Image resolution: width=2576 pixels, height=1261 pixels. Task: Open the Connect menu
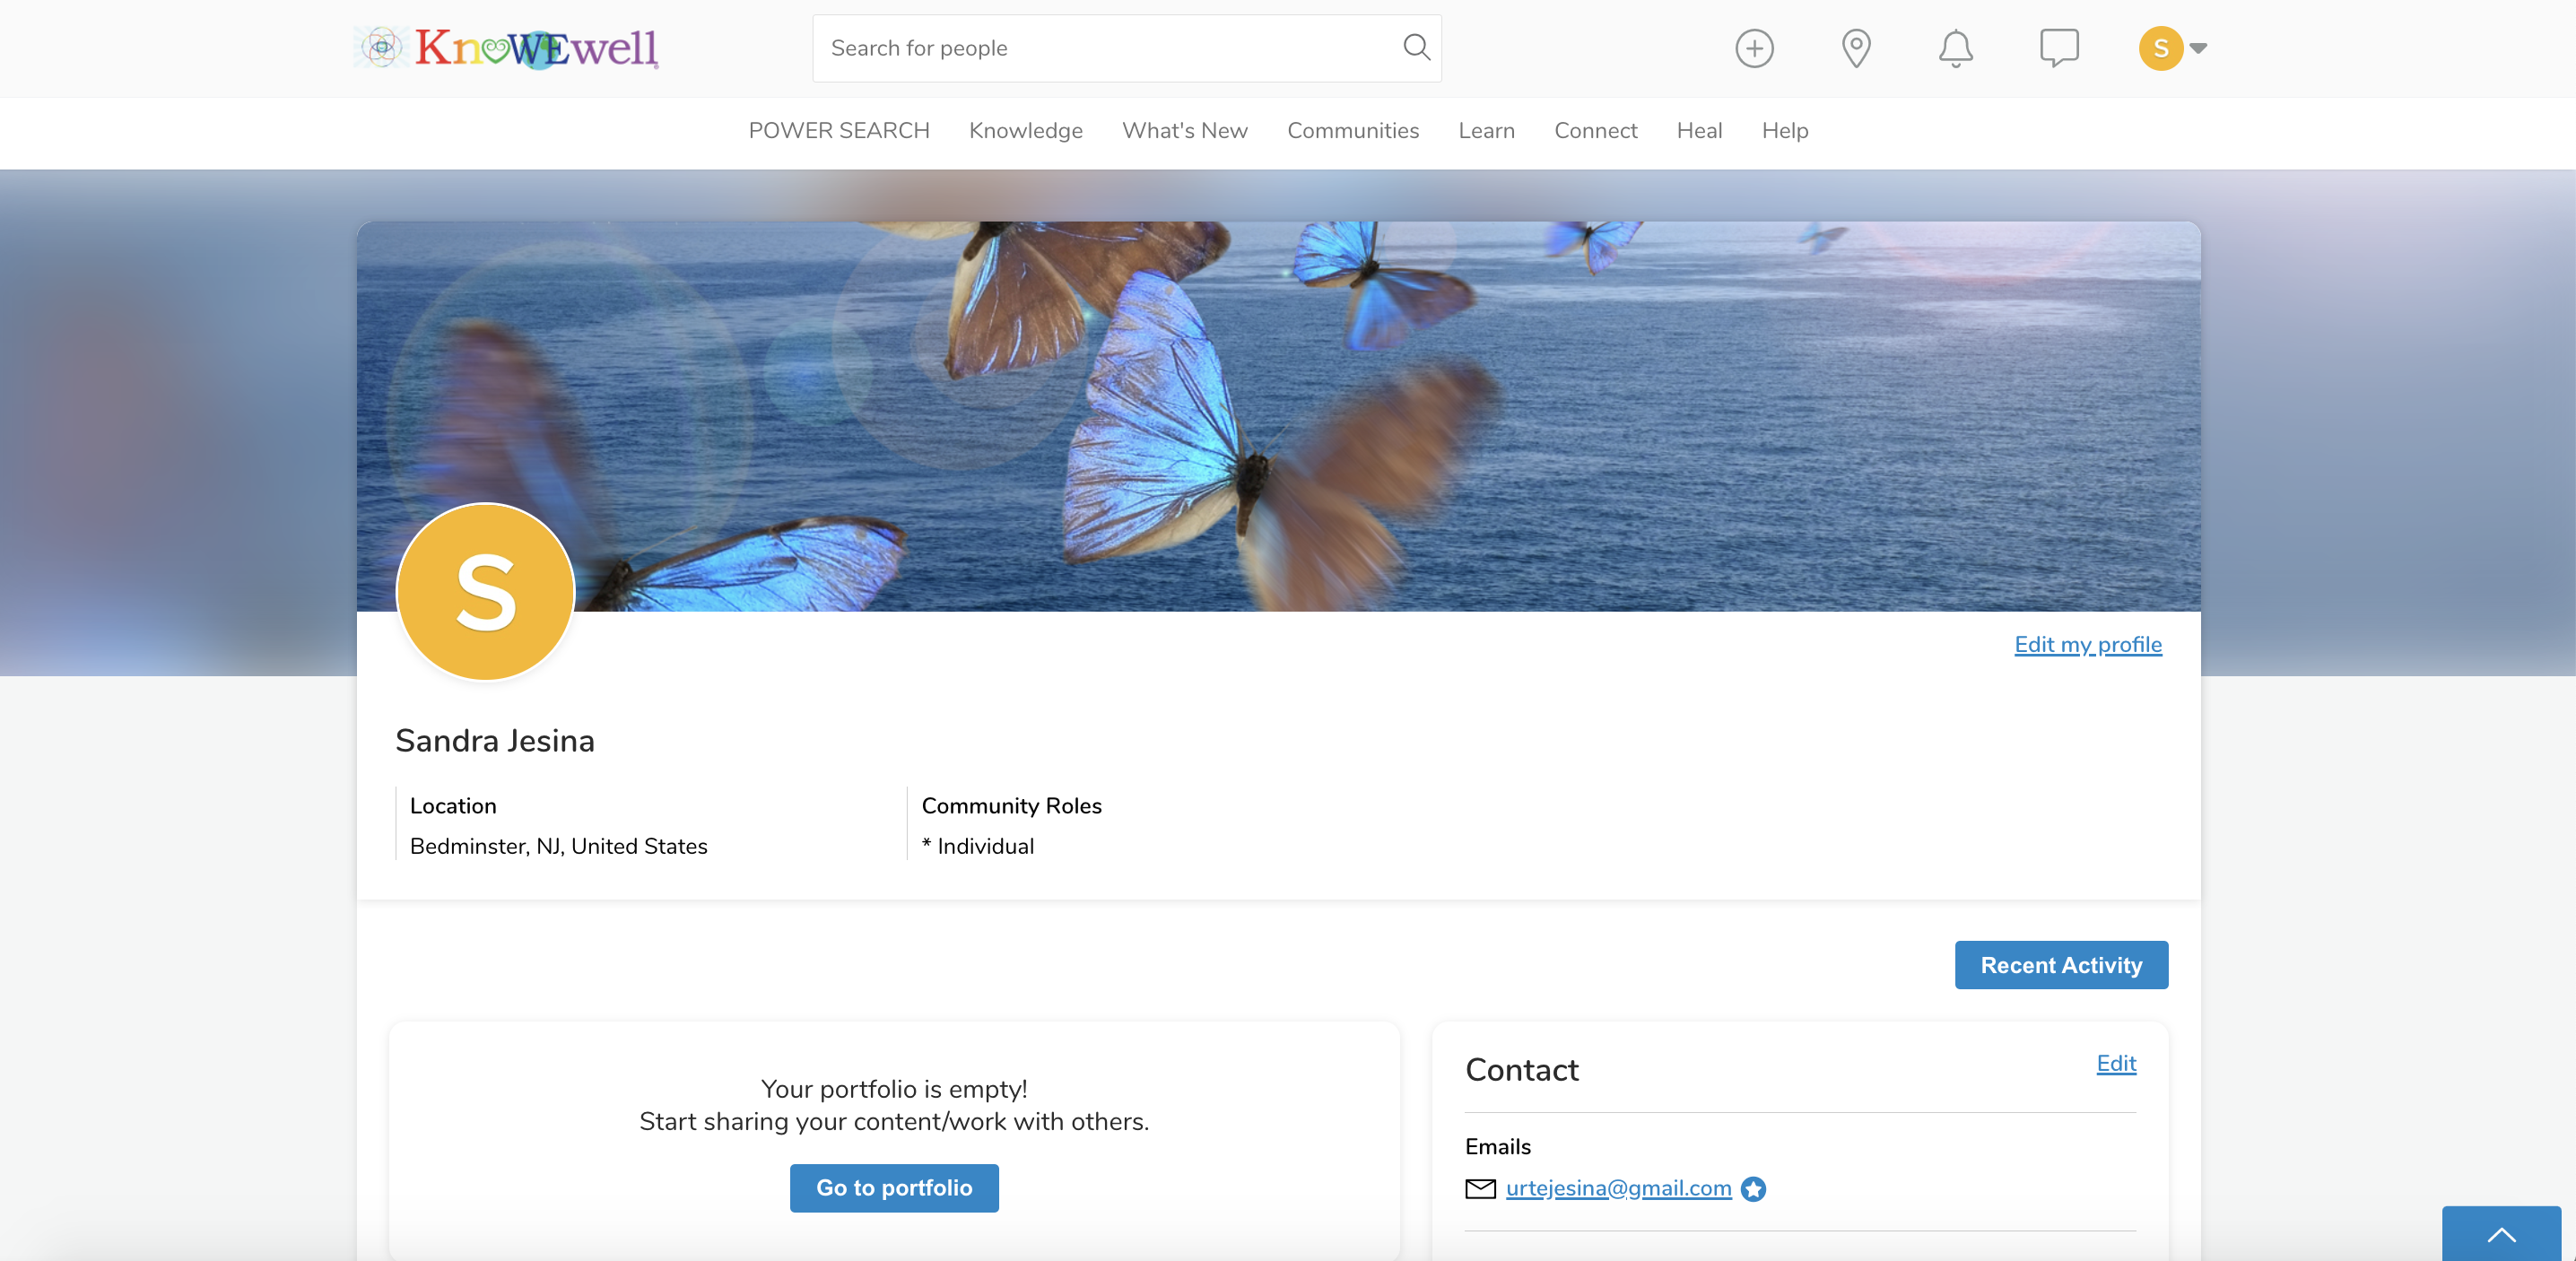point(1595,131)
